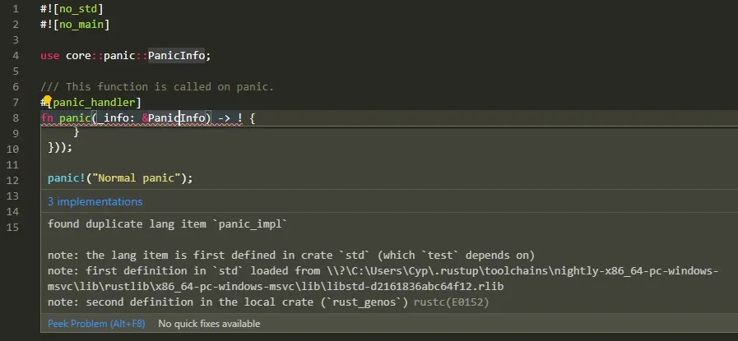738x341 pixels.
Task: Click line number 4 in the gutter
Action: pyautogui.click(x=15, y=55)
